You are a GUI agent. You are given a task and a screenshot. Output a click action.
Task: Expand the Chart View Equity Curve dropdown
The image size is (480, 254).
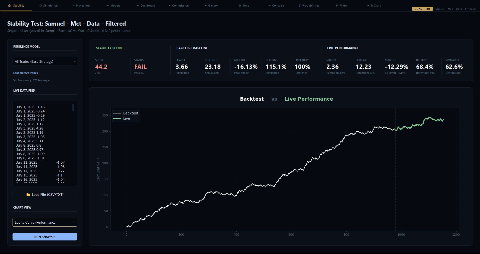point(45,222)
